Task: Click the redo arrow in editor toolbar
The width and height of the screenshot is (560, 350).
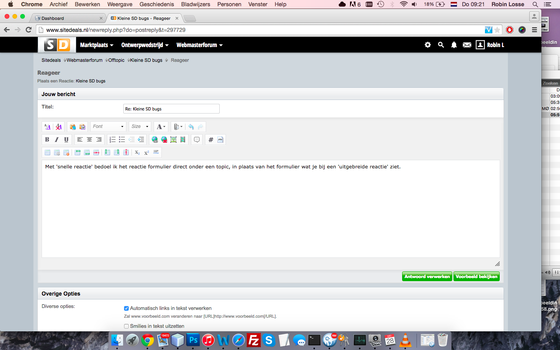Action: tap(200, 127)
